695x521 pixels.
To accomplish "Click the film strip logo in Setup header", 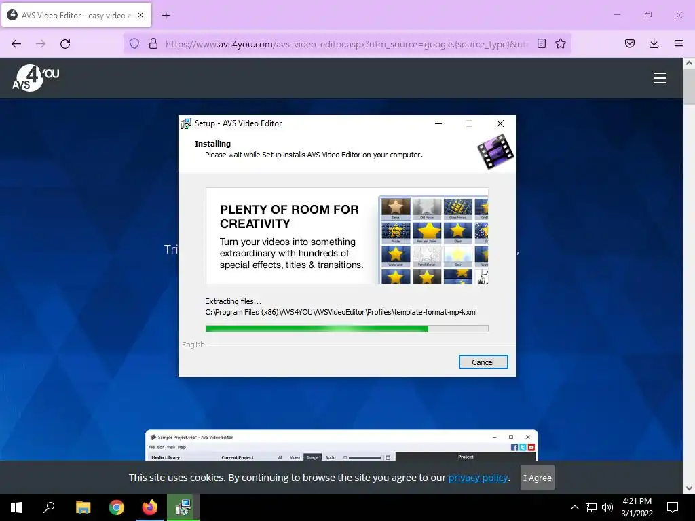I will click(495, 152).
